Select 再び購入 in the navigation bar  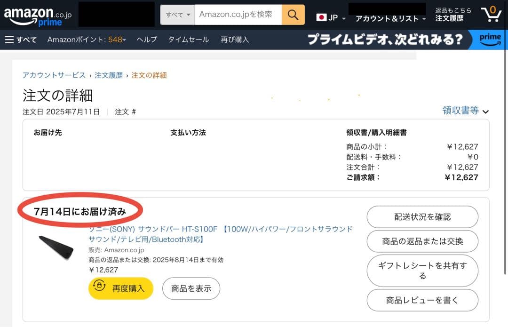[236, 40]
